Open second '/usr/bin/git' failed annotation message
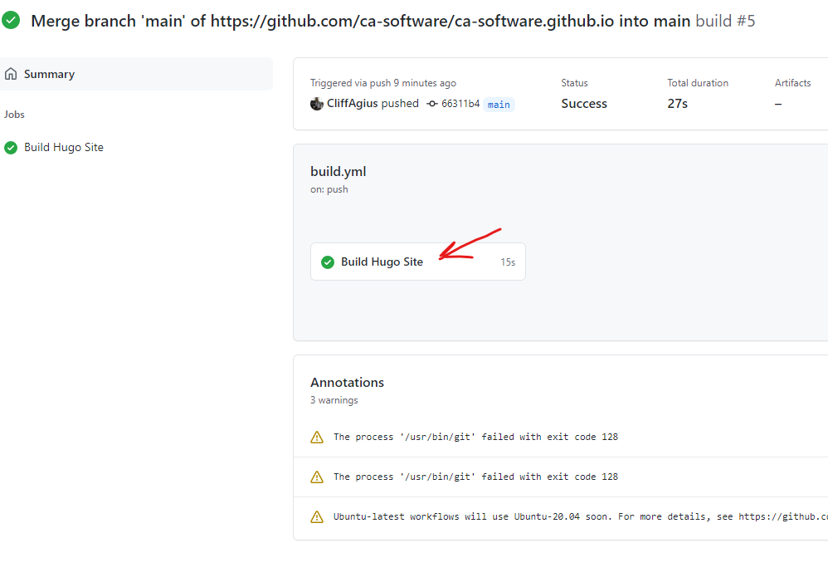The image size is (828, 582). 475,477
